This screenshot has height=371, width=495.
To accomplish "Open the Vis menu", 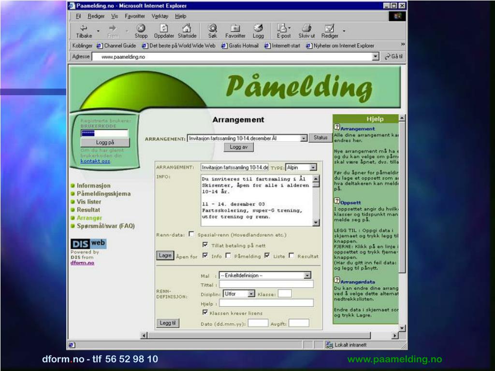I will tap(115, 16).
